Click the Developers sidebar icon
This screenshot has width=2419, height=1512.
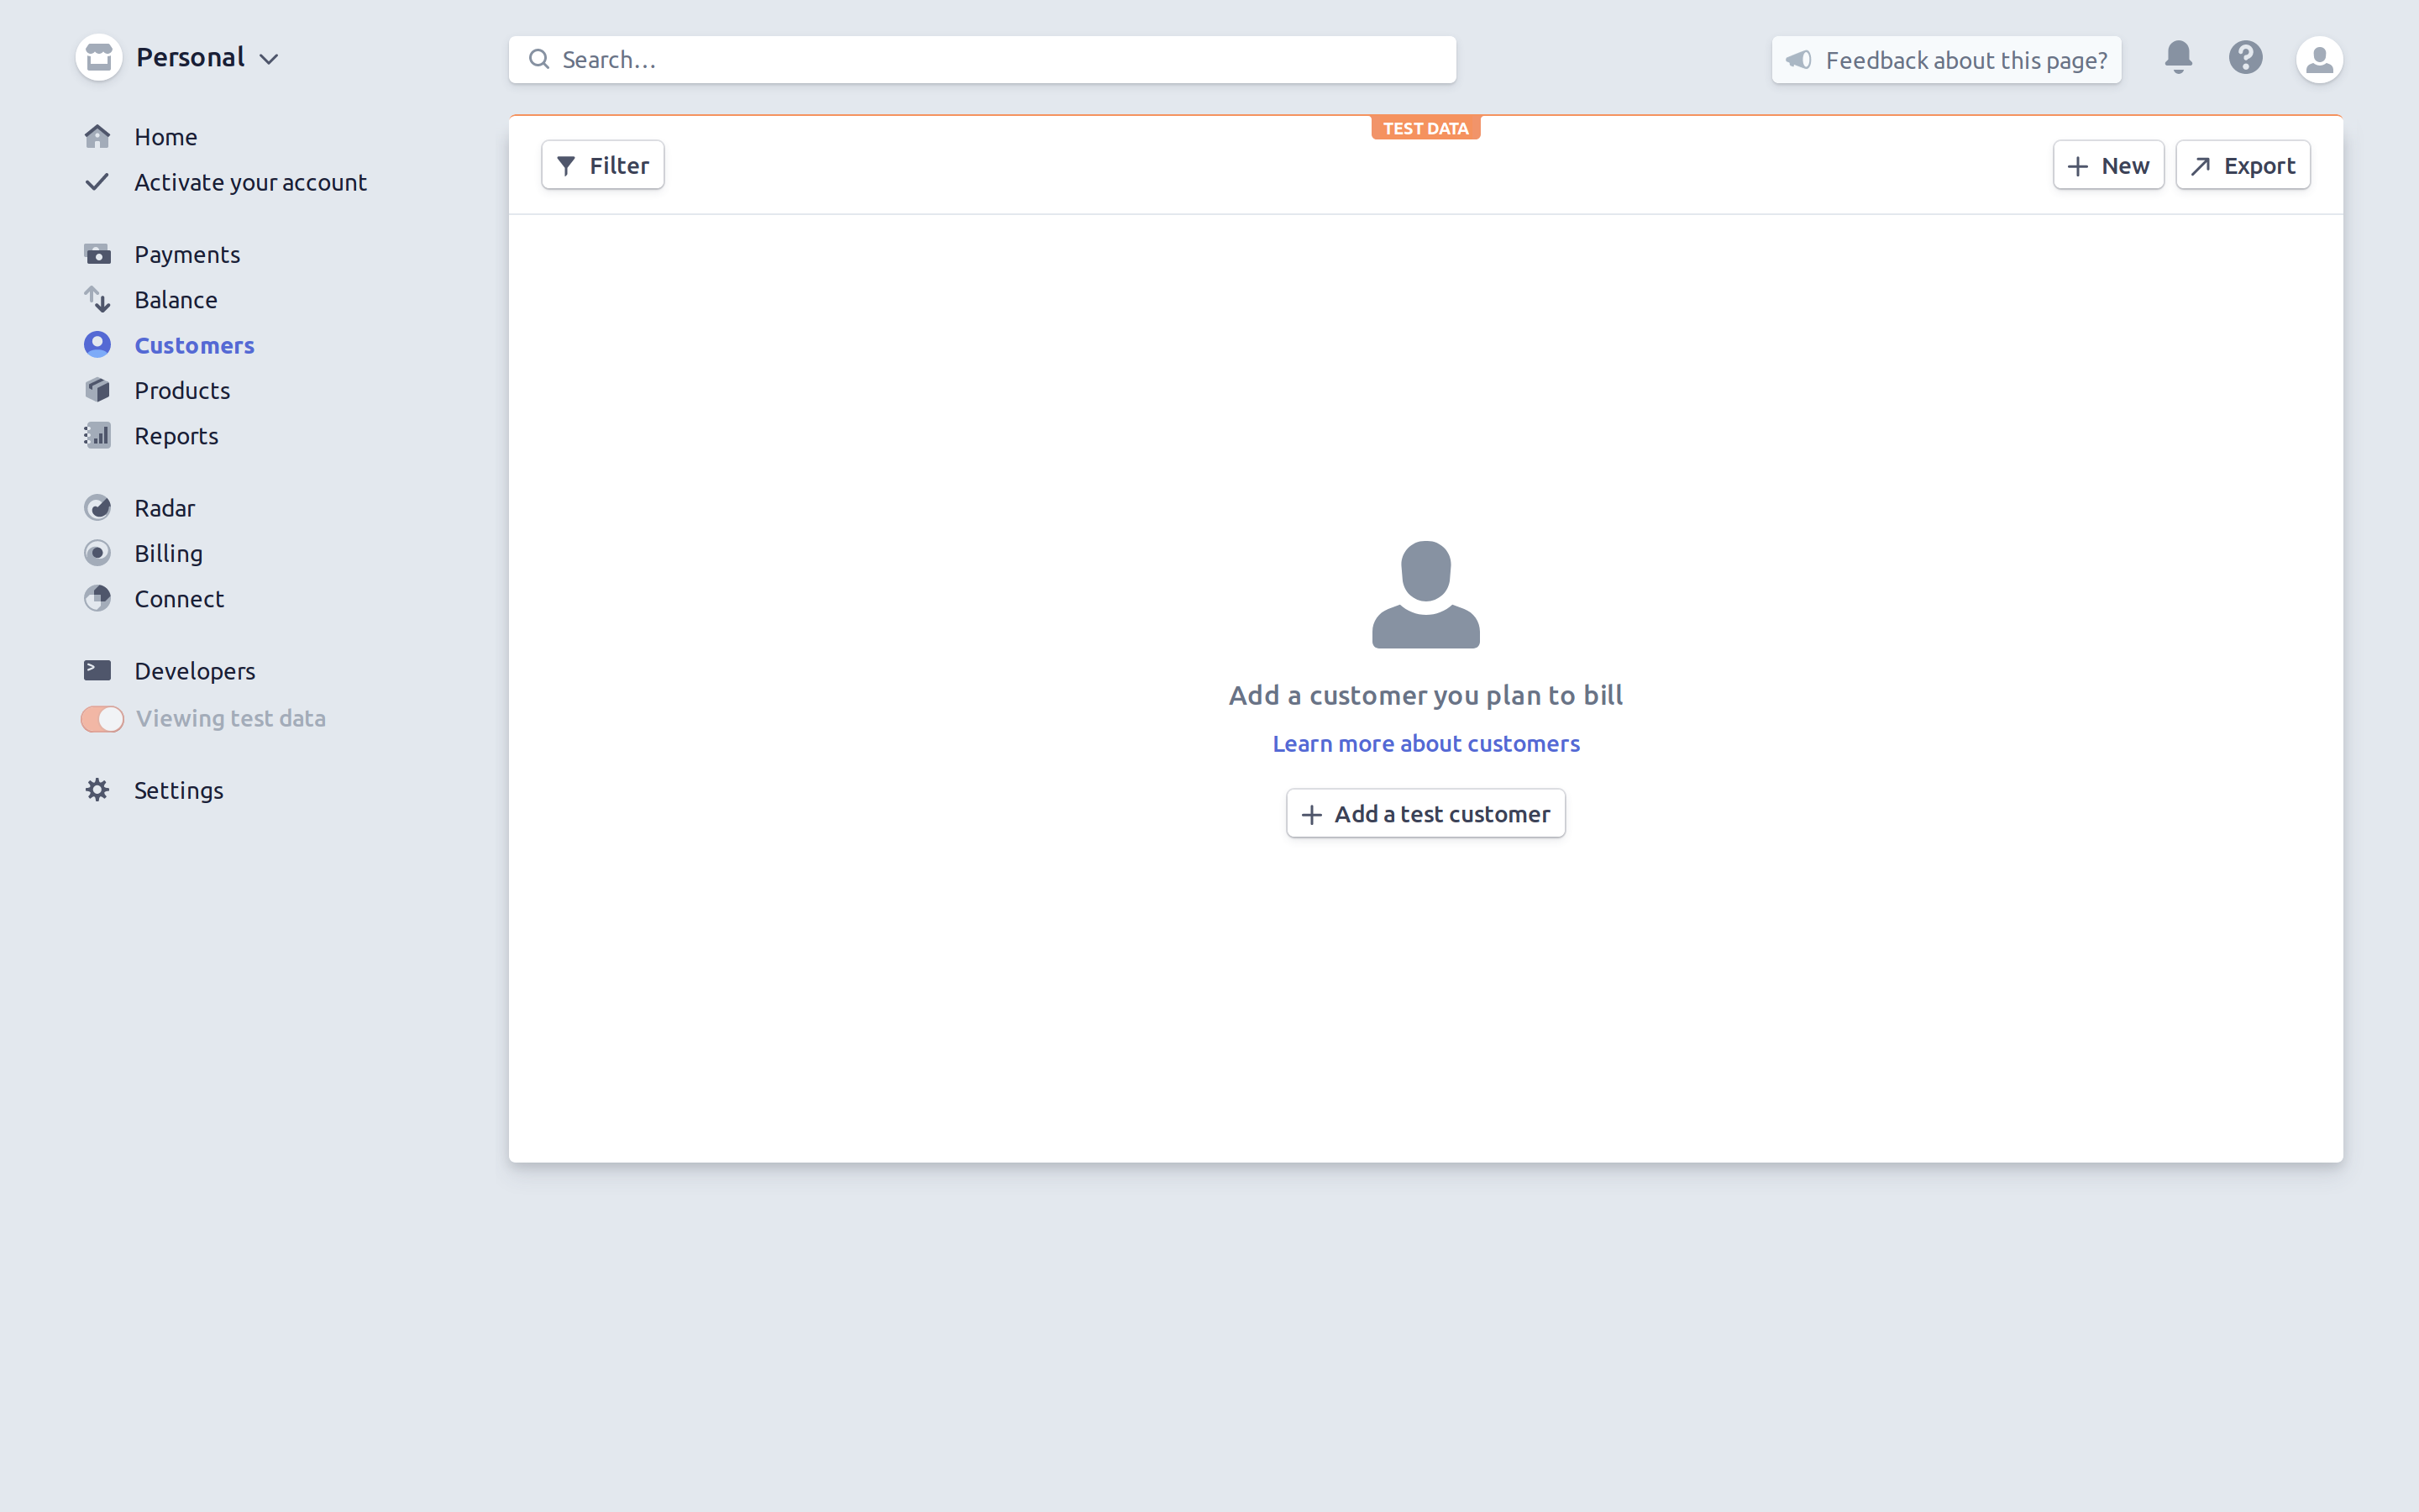click(x=97, y=669)
